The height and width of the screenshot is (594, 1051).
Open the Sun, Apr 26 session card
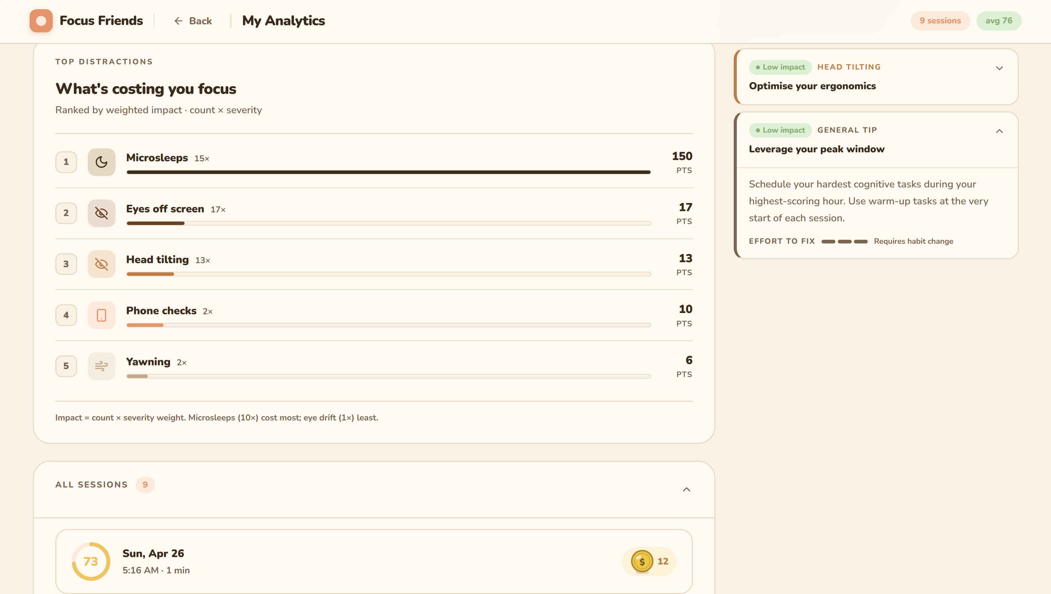click(x=367, y=561)
